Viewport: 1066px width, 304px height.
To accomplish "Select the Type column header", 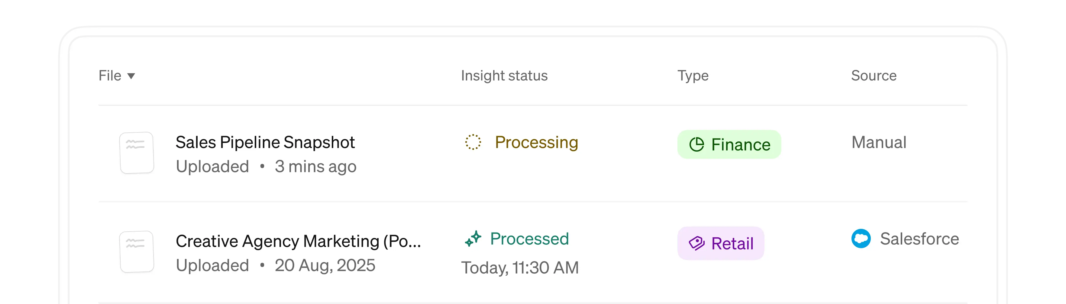I will pos(693,76).
